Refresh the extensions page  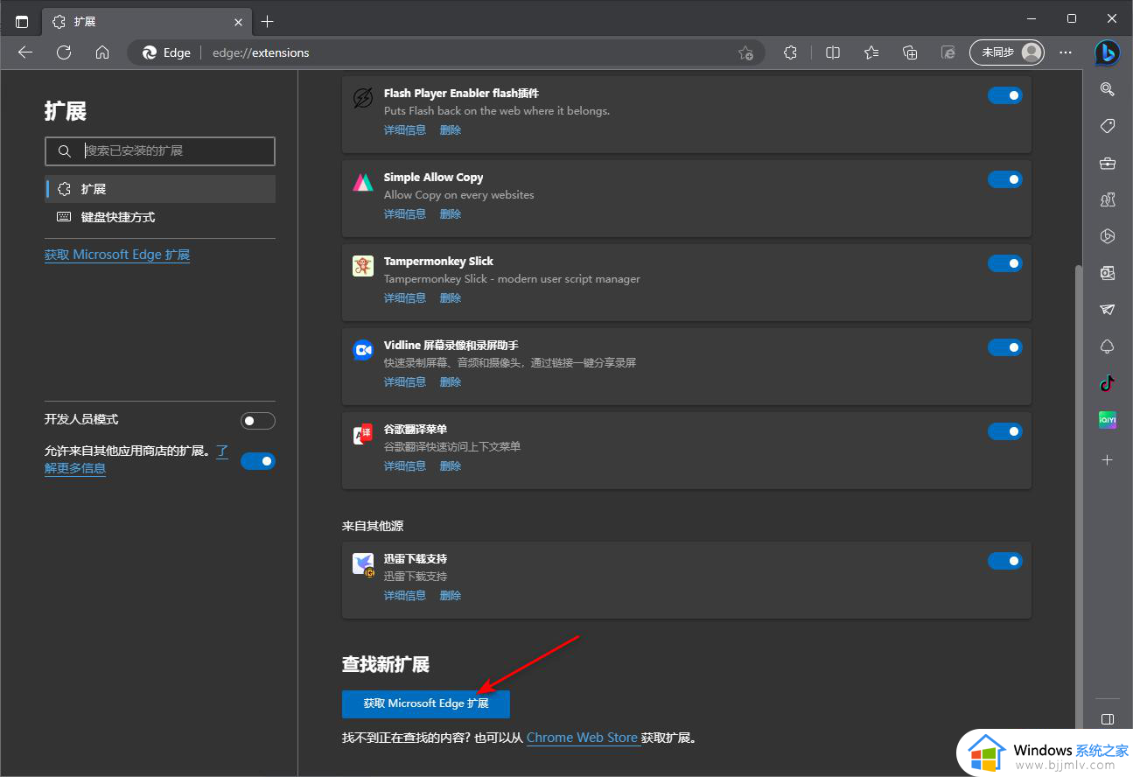click(x=64, y=52)
